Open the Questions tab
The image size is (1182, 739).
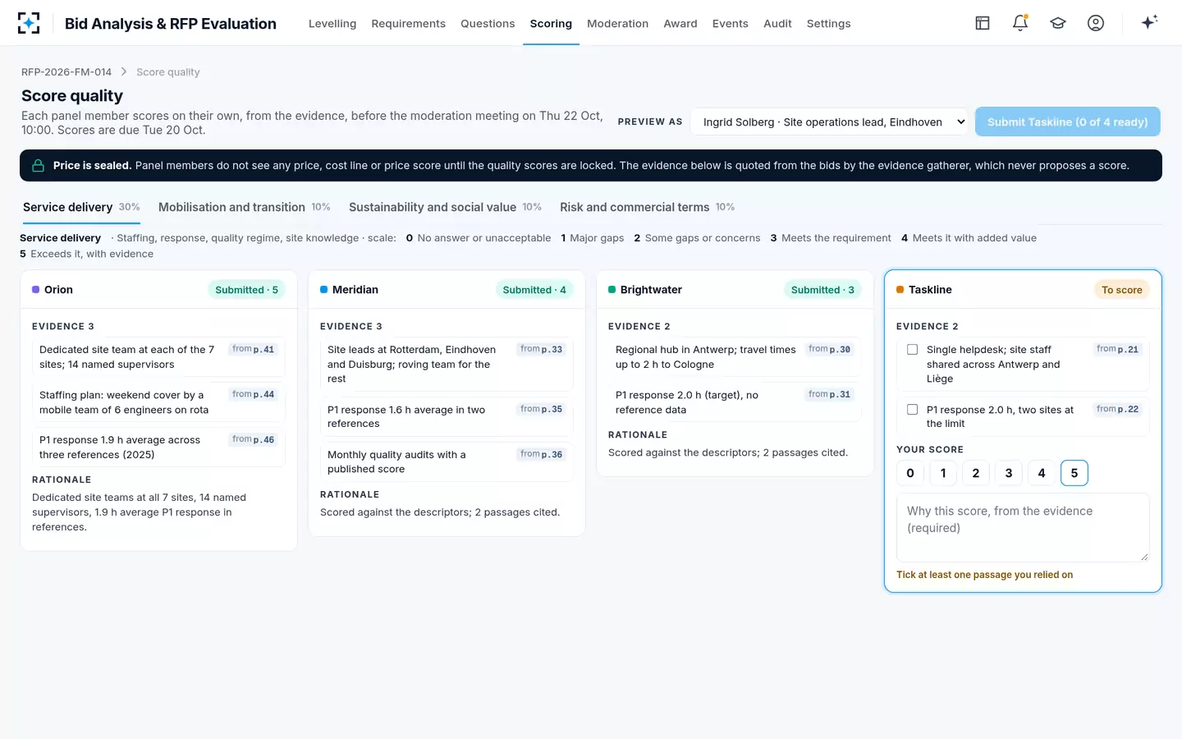click(488, 24)
